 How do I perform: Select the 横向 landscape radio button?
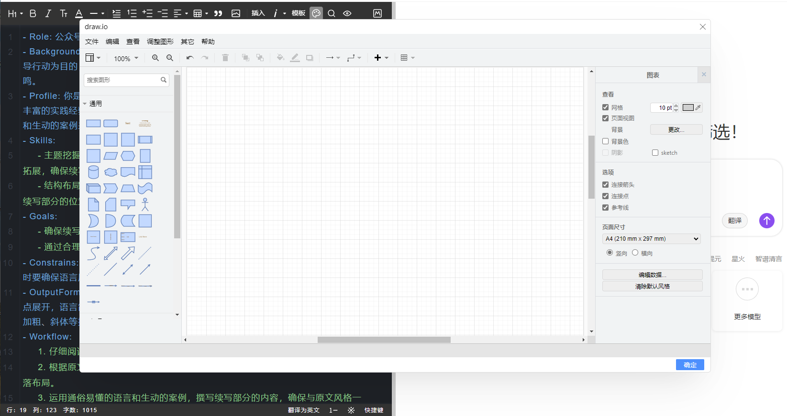click(x=635, y=253)
